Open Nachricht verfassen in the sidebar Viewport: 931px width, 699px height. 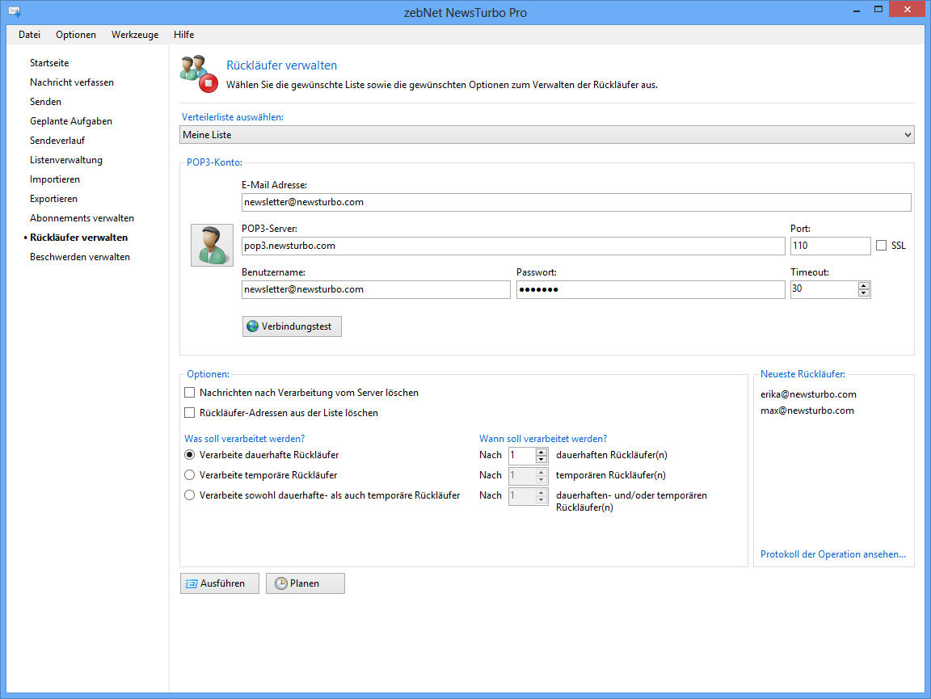[72, 82]
